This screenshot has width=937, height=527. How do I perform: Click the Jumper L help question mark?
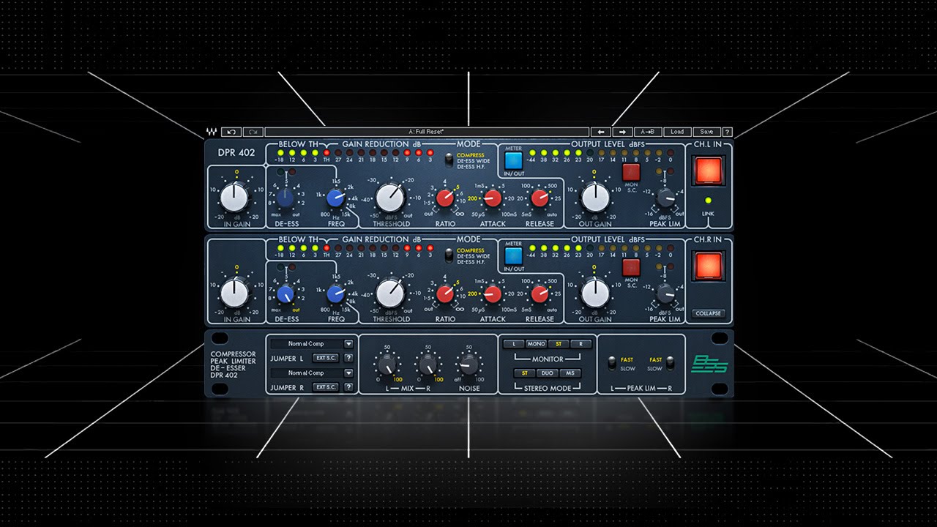coord(348,358)
